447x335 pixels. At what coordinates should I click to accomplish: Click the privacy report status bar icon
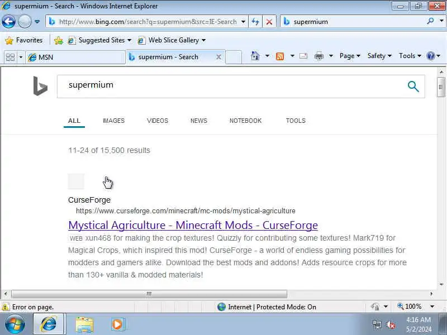point(375,307)
